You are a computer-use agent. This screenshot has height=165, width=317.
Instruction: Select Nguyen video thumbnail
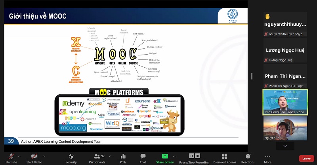285,128
